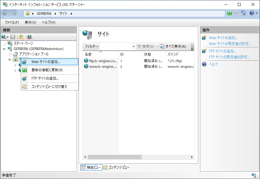Click the サイト breadcrumb in address bar
The height and width of the screenshot is (179, 260).
(63, 14)
